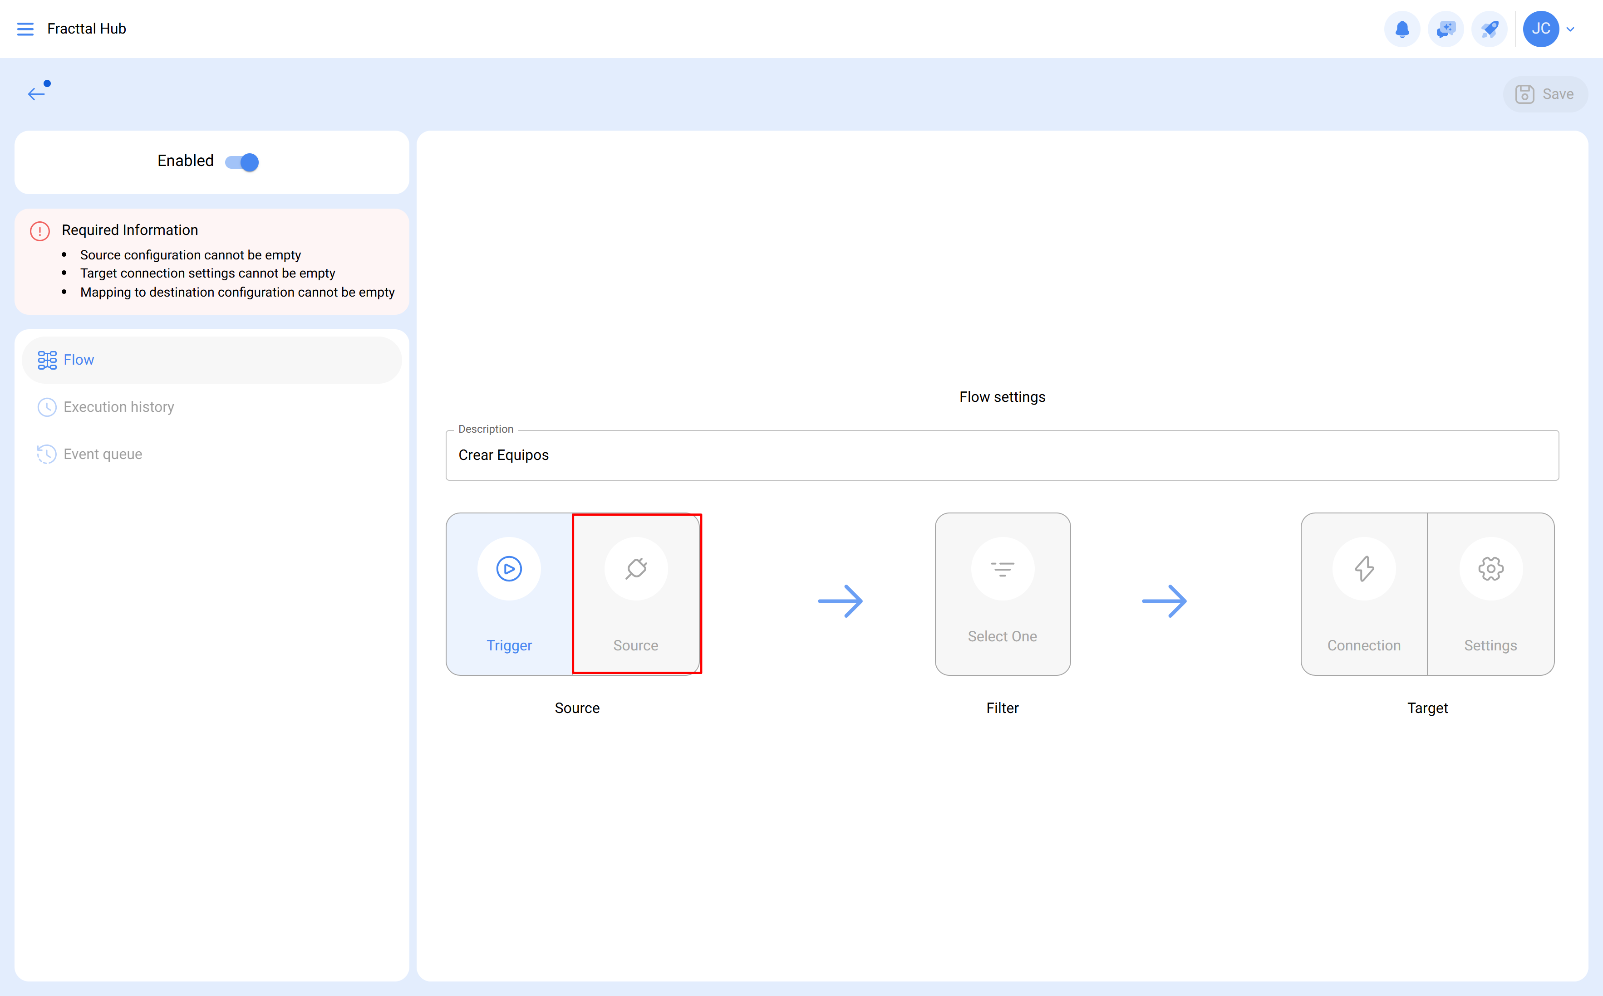Open the notifications bell icon
Image resolution: width=1603 pixels, height=996 pixels.
[x=1402, y=28]
